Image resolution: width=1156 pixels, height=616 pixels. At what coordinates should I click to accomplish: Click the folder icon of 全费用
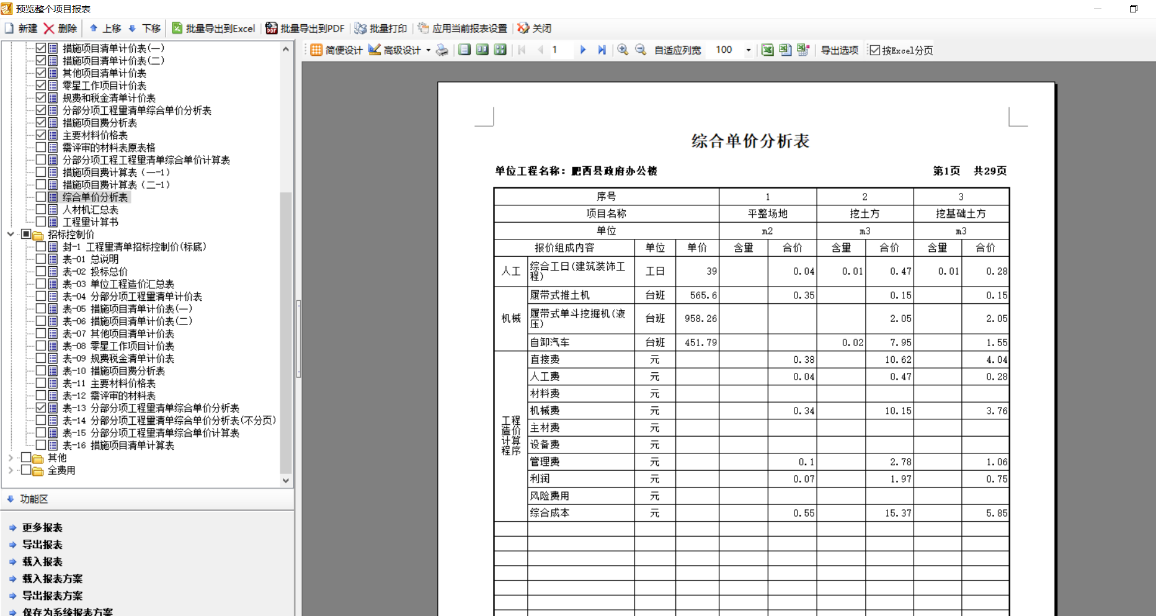(38, 470)
